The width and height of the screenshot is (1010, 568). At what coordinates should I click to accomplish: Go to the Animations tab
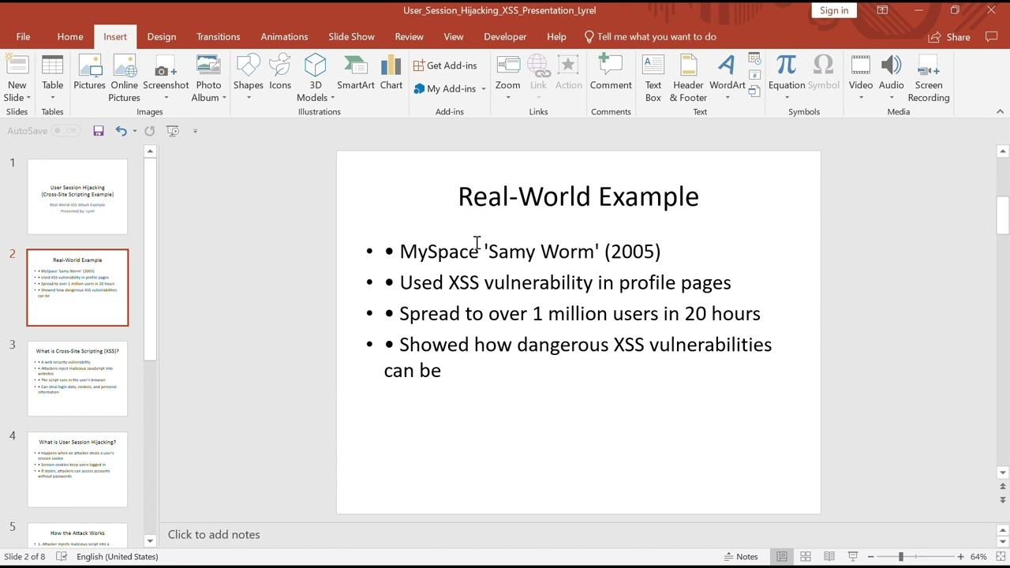tap(284, 37)
